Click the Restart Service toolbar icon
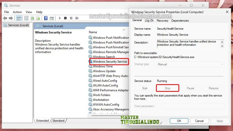Screen dimensions: 233x131 tap(77, 18)
